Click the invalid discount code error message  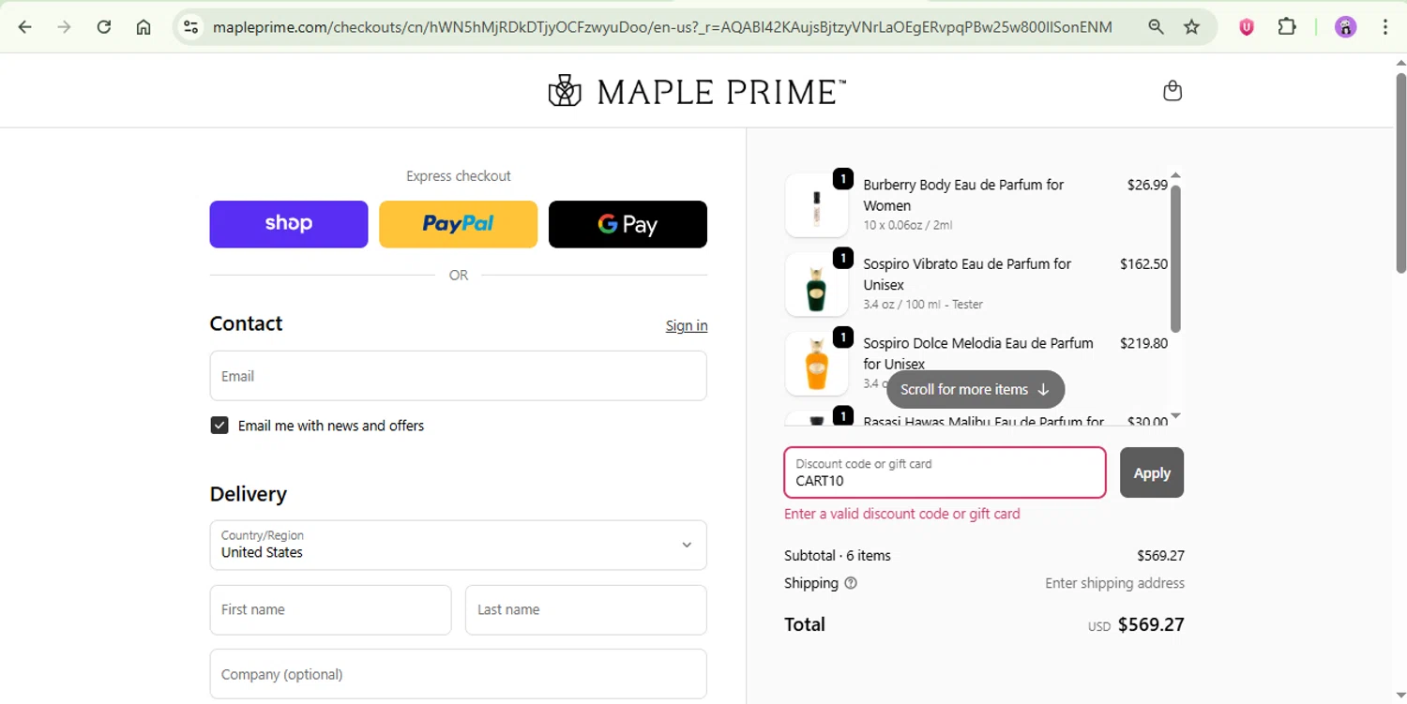pyautogui.click(x=901, y=514)
